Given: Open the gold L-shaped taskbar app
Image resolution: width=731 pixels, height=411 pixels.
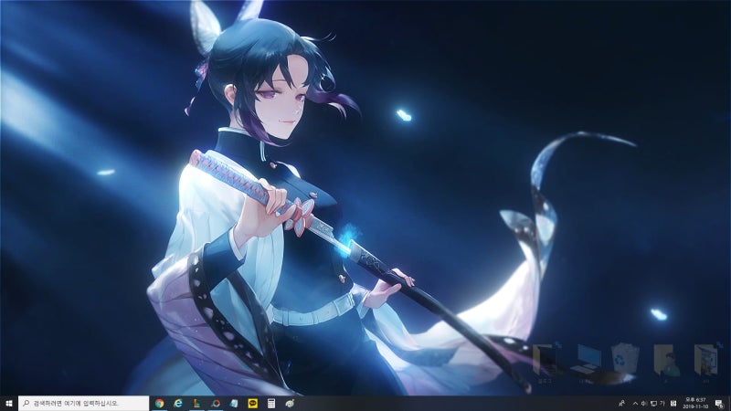Looking at the screenshot, I should click(x=196, y=404).
